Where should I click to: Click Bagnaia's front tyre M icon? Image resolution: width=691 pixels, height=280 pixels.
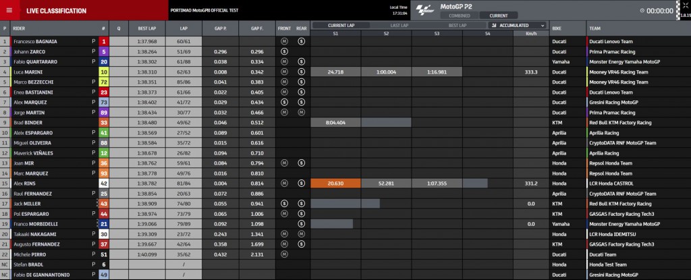point(284,41)
